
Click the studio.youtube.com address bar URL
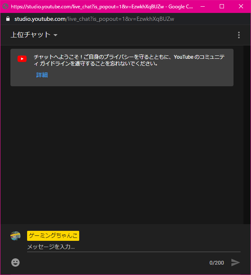(94, 19)
